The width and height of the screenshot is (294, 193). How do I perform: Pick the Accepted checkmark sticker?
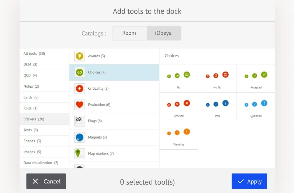(256, 78)
